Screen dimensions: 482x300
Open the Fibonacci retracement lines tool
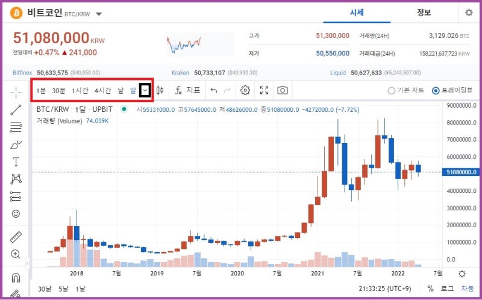[16, 127]
